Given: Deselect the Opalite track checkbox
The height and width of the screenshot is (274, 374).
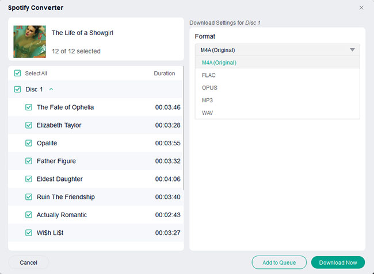Looking at the screenshot, I should pos(29,143).
